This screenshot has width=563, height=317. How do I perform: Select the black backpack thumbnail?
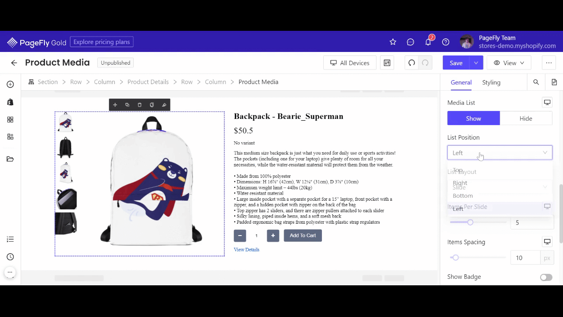(x=66, y=147)
